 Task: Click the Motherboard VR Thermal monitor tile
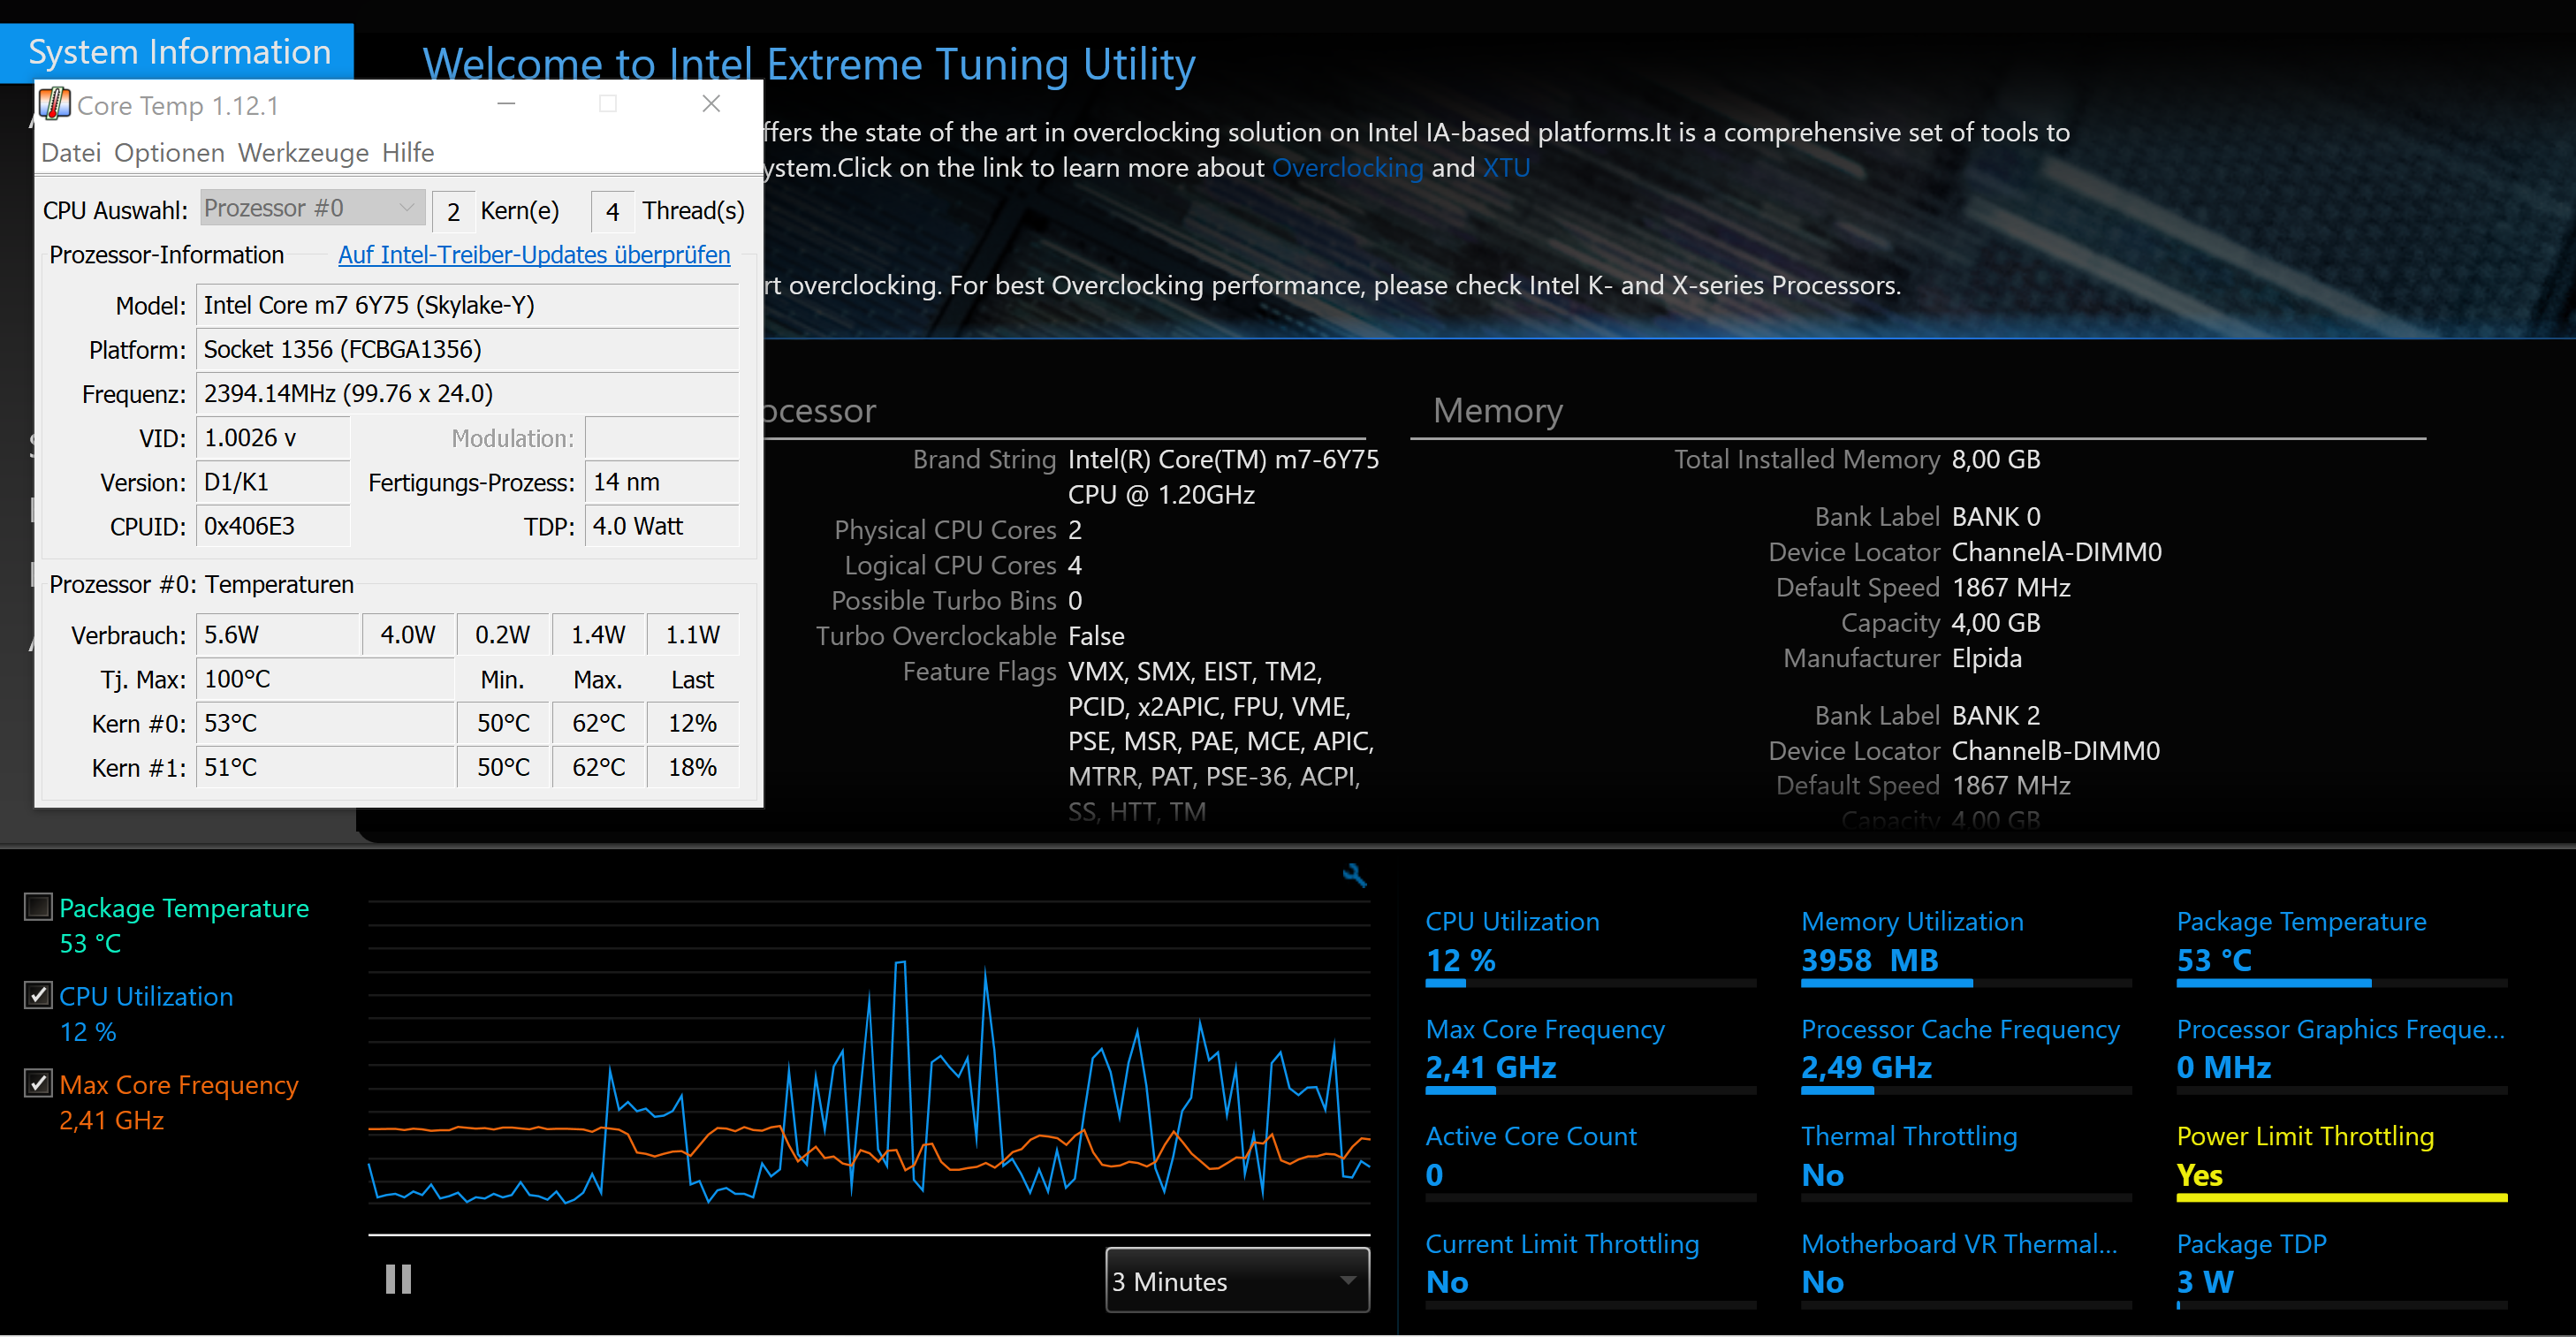click(x=1966, y=1268)
